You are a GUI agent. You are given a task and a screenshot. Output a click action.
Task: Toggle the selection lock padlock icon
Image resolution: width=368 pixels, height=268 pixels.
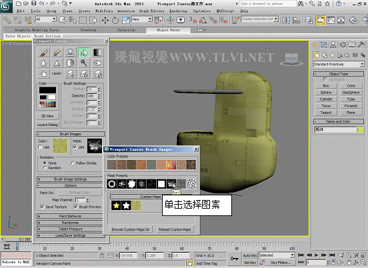point(102,255)
